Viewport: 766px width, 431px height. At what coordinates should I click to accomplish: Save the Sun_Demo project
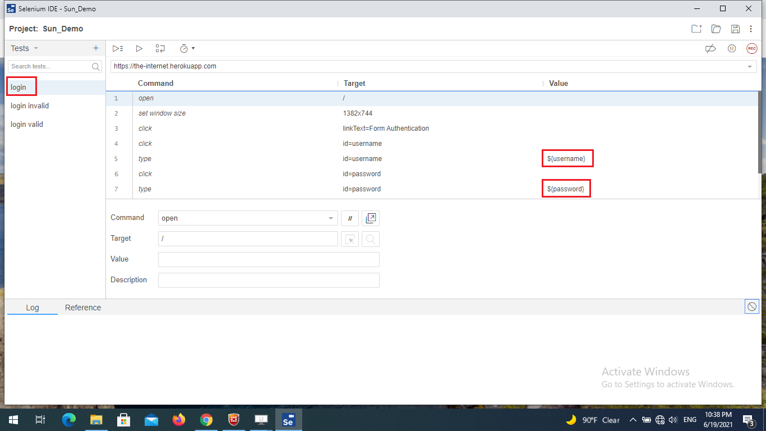point(735,29)
